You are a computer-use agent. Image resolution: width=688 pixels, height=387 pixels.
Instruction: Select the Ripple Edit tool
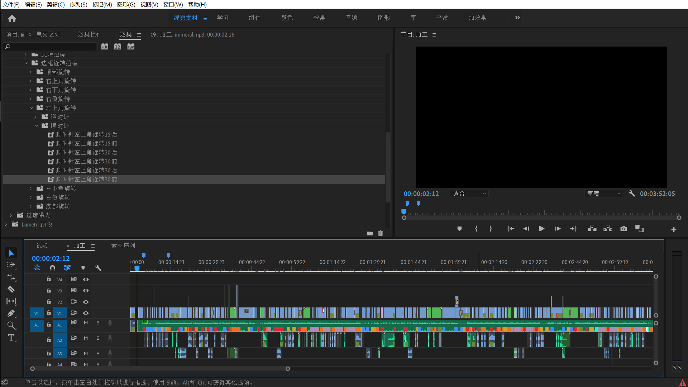coord(11,277)
